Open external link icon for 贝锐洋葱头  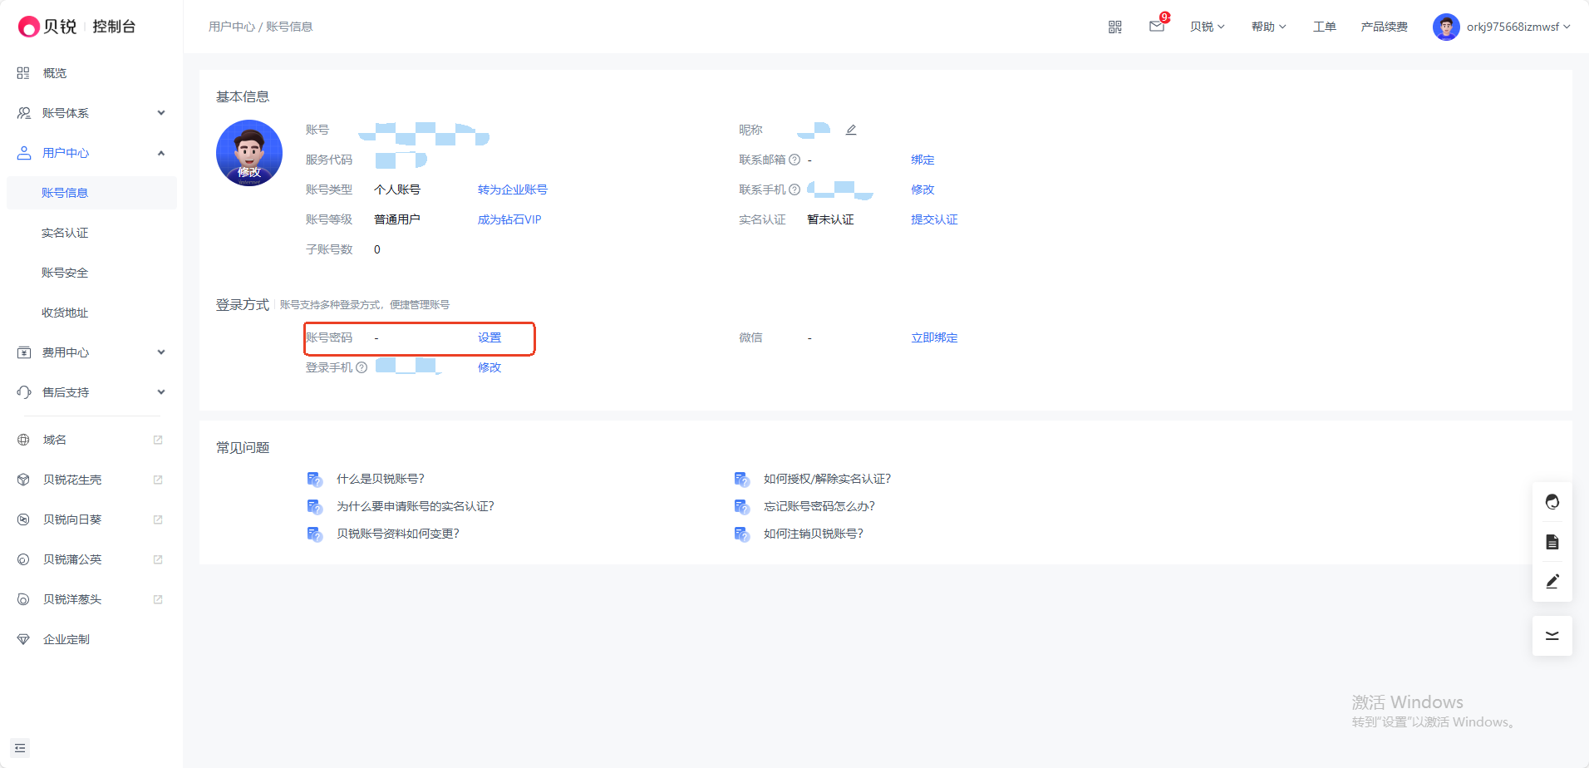(158, 599)
